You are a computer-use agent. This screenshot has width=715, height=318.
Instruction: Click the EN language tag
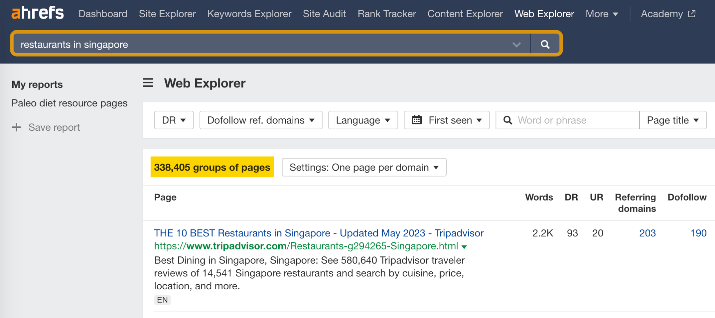(162, 300)
